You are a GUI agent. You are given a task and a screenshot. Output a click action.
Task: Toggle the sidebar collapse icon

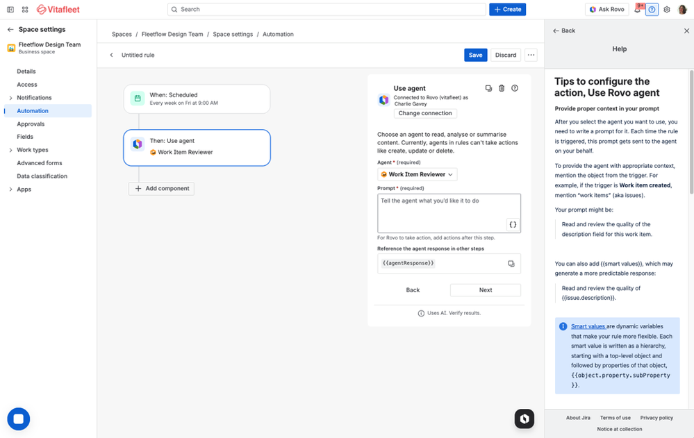tap(10, 9)
